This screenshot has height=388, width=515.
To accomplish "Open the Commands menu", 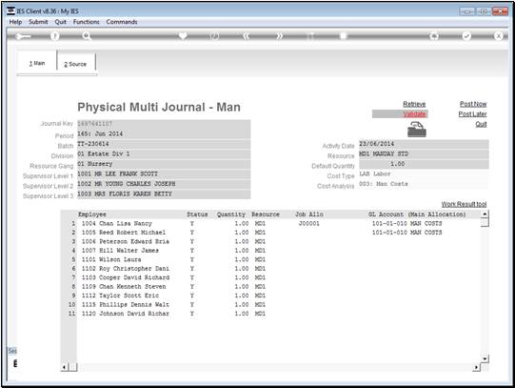I will 122,22.
